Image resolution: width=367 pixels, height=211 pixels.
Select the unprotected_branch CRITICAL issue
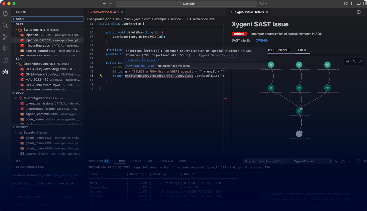47,109
